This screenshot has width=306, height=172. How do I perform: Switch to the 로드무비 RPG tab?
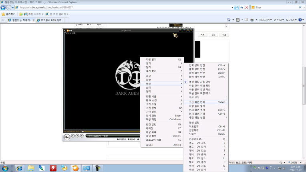click(50, 20)
